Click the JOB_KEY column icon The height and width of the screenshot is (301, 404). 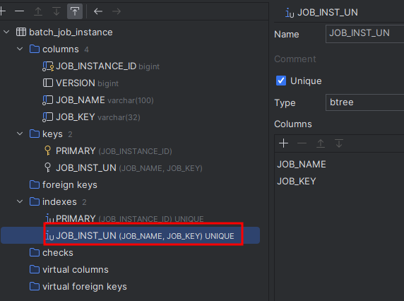pyautogui.click(x=48, y=117)
